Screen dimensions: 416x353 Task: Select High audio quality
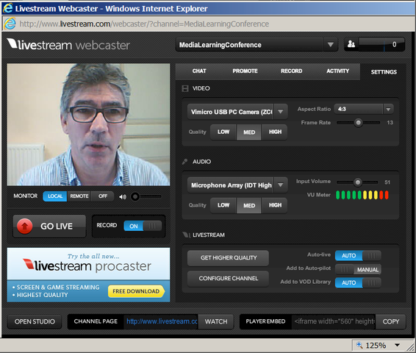(x=275, y=205)
